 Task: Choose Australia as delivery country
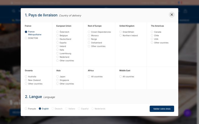click(30, 77)
